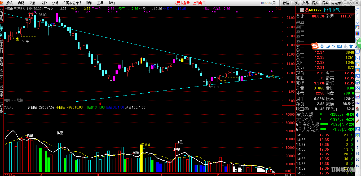Click the red S icon in right toolbar
361x176 pixels.
(x=358, y=109)
